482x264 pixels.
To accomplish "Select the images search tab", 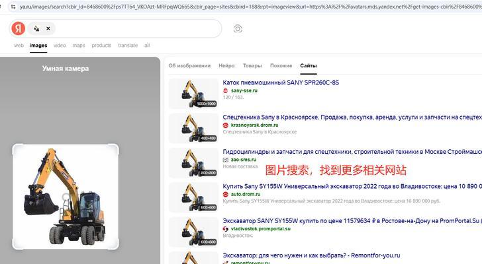I will coord(38,46).
